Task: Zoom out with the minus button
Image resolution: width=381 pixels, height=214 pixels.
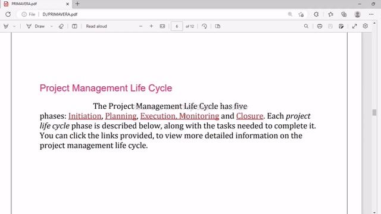Action: 140,26
